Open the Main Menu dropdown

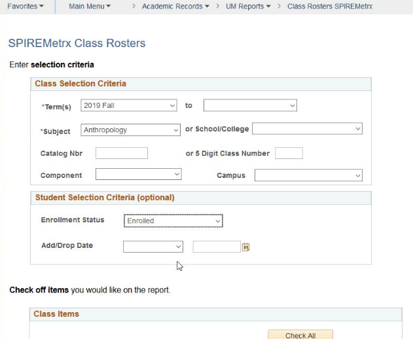90,7
